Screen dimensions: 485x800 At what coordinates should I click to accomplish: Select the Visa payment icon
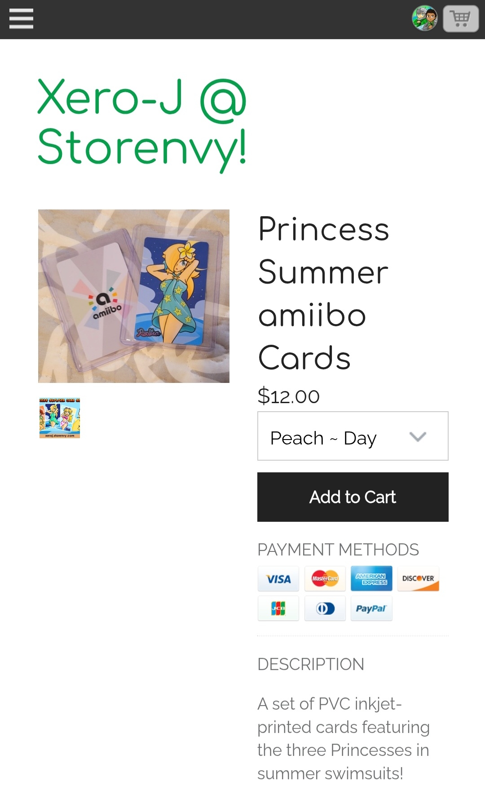[x=278, y=579]
